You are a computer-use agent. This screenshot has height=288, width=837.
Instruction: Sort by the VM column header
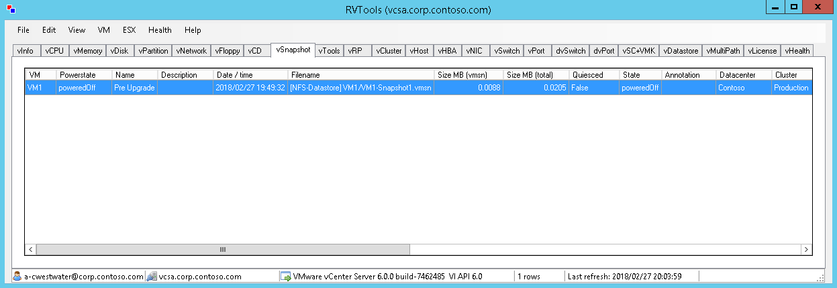click(40, 75)
